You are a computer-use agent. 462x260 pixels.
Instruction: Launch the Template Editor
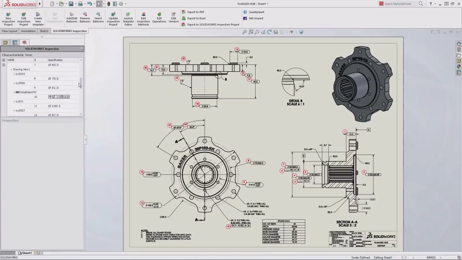coord(128,19)
